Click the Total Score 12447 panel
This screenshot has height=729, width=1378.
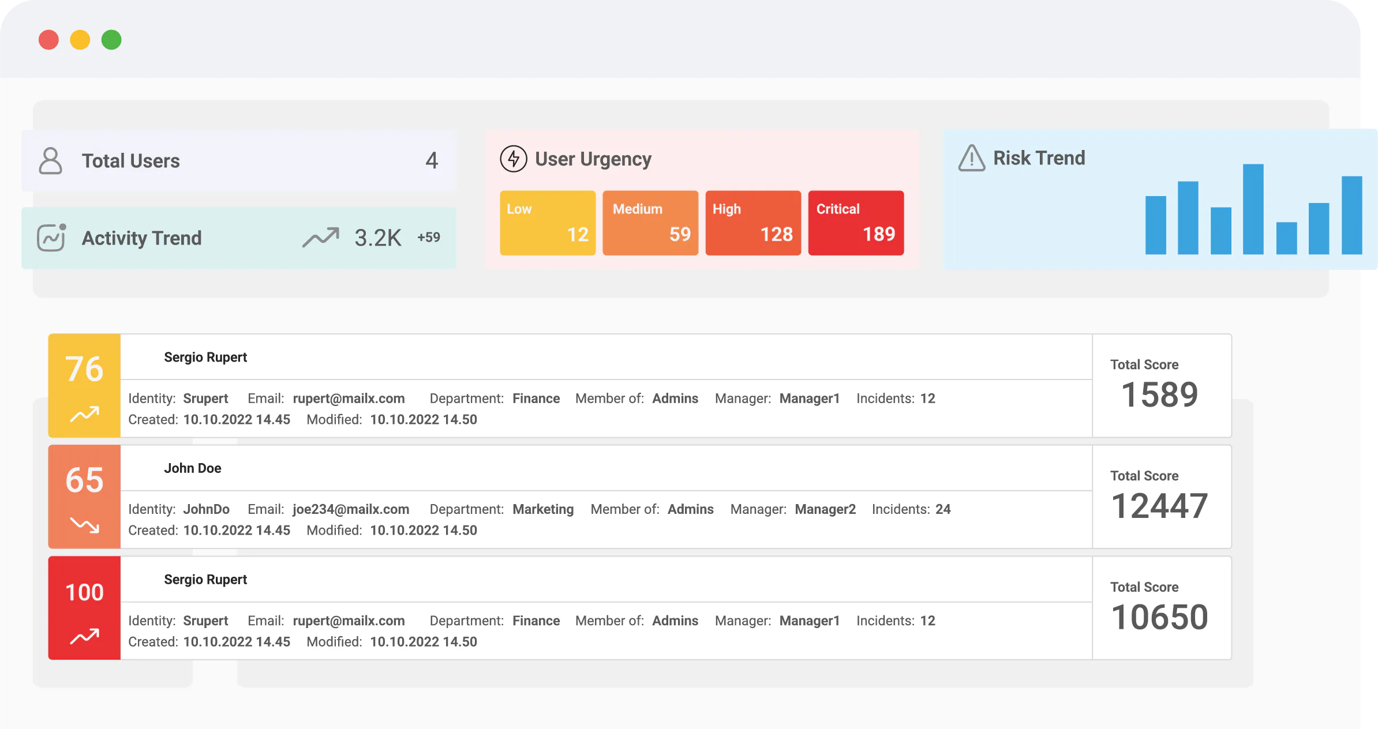coord(1161,497)
